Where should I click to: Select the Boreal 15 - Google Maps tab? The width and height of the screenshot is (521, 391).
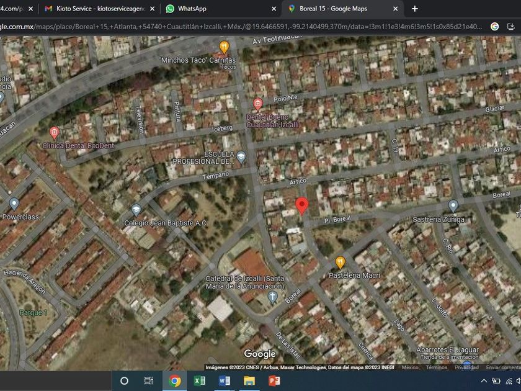coord(342,9)
